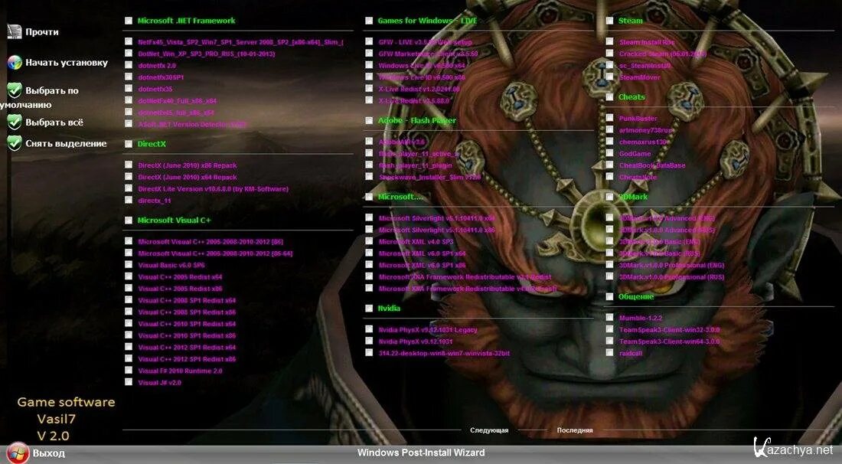Image resolution: width=842 pixels, height=464 pixels.
Task: Check the Mumble-1.2.2 checkbox
Action: pos(609,318)
